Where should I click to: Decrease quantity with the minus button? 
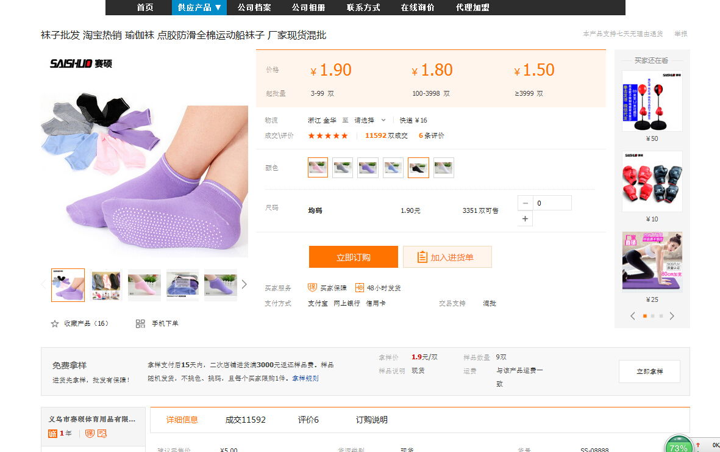click(526, 203)
